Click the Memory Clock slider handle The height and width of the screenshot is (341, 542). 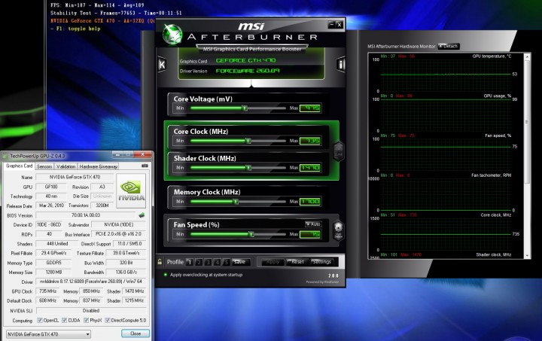236,202
